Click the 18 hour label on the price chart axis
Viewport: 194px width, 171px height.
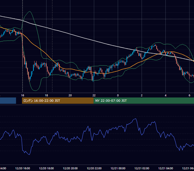[x=46, y=95]
